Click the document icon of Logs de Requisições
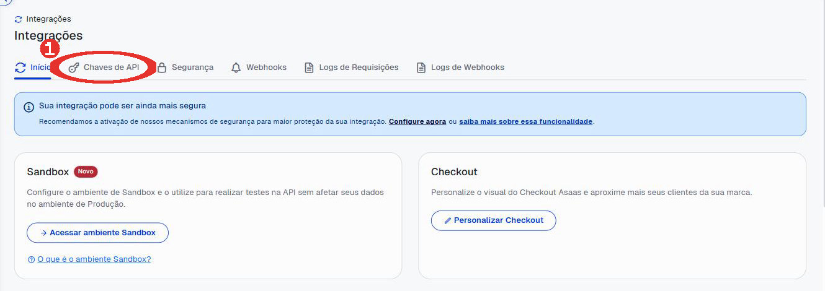 pos(309,67)
